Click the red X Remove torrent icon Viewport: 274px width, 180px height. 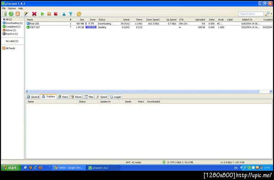(x=34, y=14)
